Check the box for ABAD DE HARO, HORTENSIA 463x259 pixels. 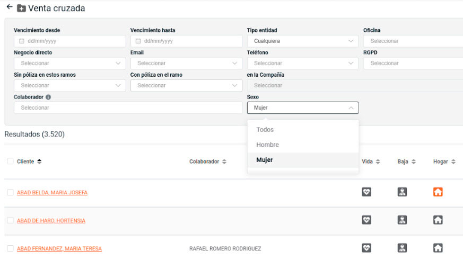pyautogui.click(x=10, y=220)
